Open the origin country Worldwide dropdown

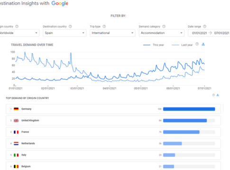tap(19, 33)
